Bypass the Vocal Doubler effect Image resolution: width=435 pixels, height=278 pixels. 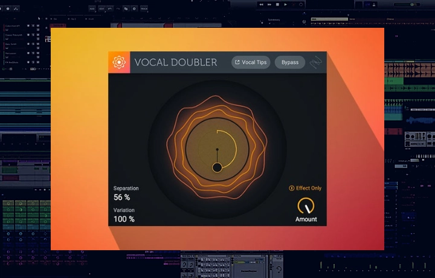pos(290,62)
